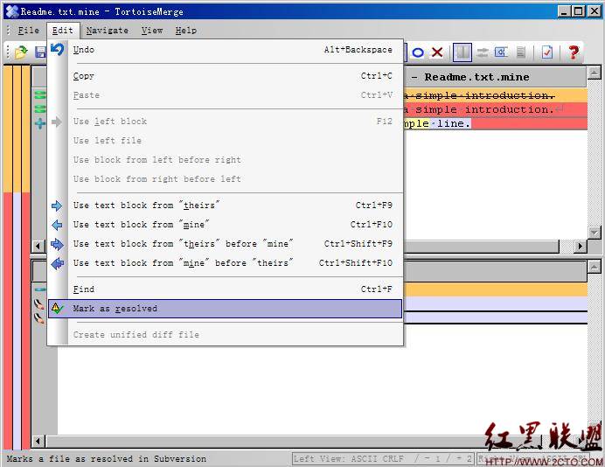The height and width of the screenshot is (467, 605).
Task: Click the highlighted "mple line." text
Action: [x=437, y=123]
